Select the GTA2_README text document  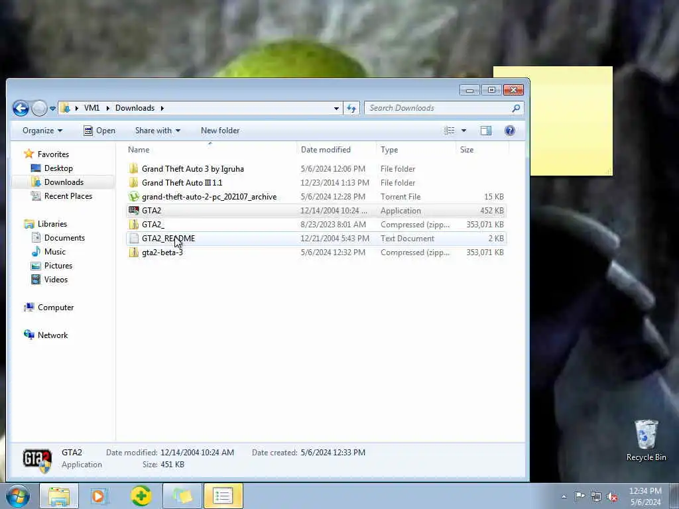click(316, 238)
